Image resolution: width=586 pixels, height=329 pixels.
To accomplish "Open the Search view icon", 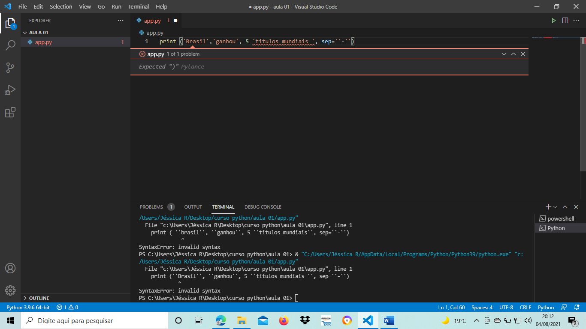I will coord(10,45).
